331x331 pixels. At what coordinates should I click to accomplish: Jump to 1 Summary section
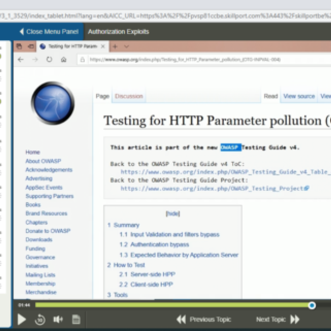coord(123,225)
